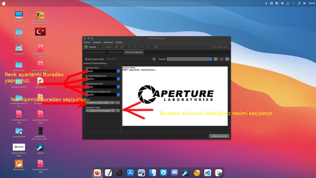Open the Düzenle menu
This screenshot has height=178, width=316.
(97, 42)
